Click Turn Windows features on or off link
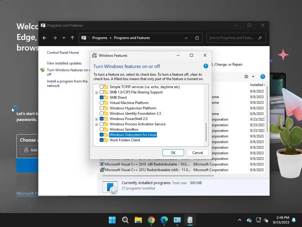Screen dimensions: 302x227 [x=68, y=72]
